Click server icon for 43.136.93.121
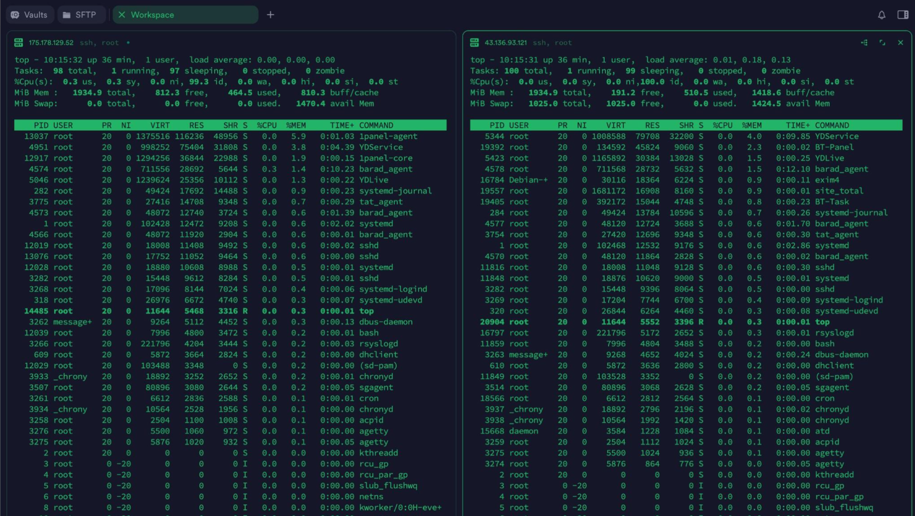This screenshot has height=516, width=915. pyautogui.click(x=474, y=43)
